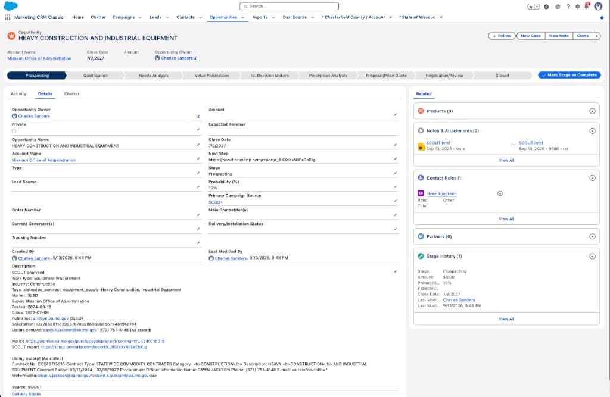Image resolution: width=610 pixels, height=397 pixels.
Task: Click the New Note button
Action: coord(559,36)
